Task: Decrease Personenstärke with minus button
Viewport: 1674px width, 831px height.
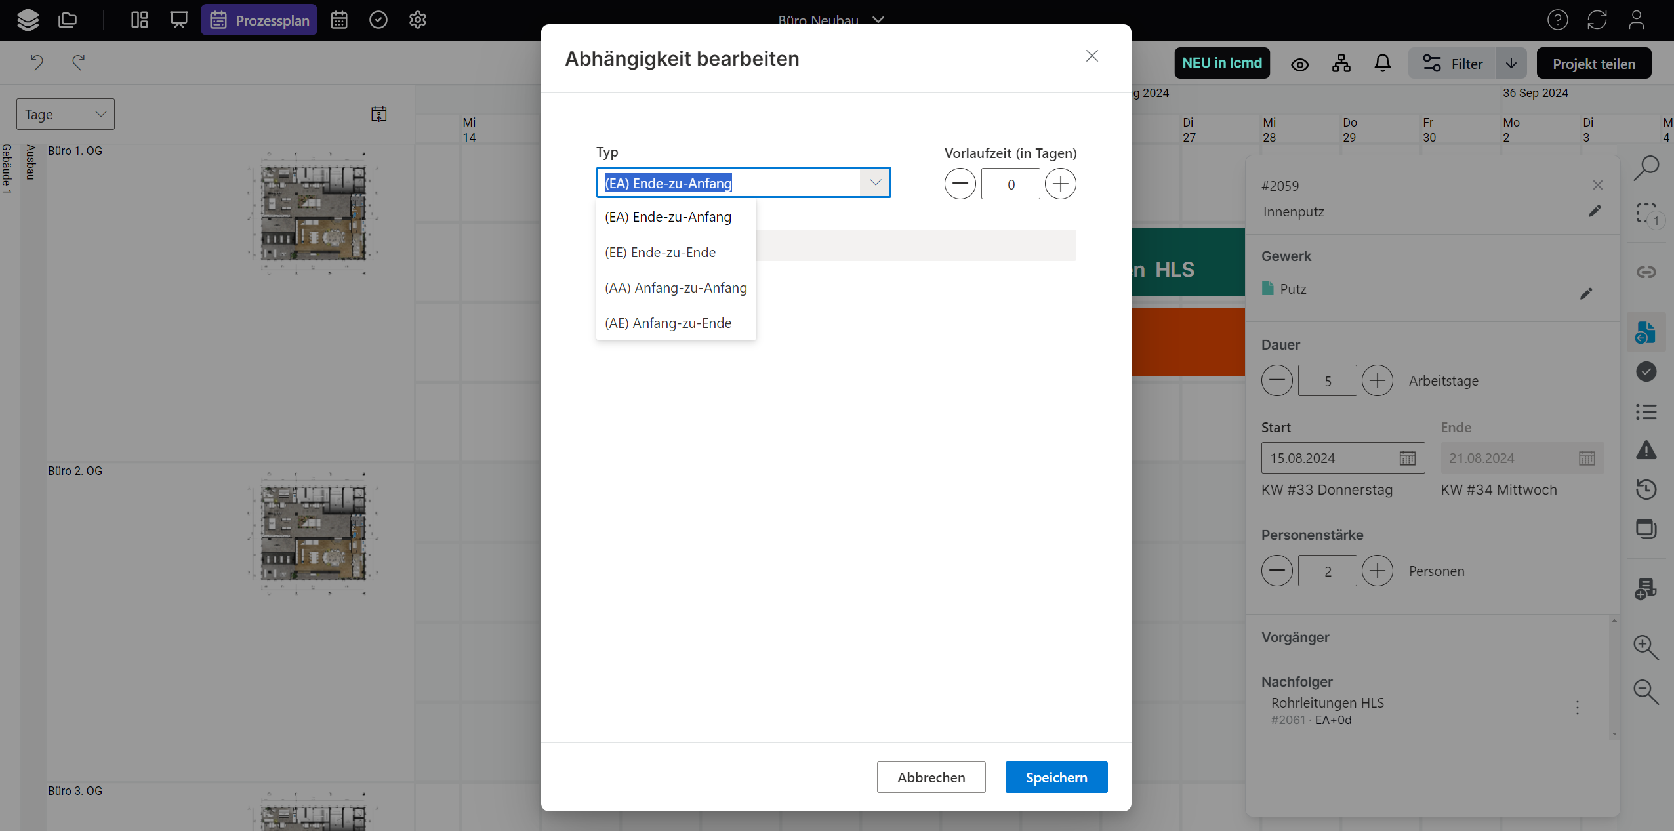Action: pyautogui.click(x=1277, y=571)
